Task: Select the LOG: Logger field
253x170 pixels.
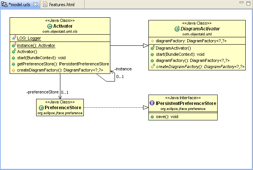Action: tap(29, 38)
